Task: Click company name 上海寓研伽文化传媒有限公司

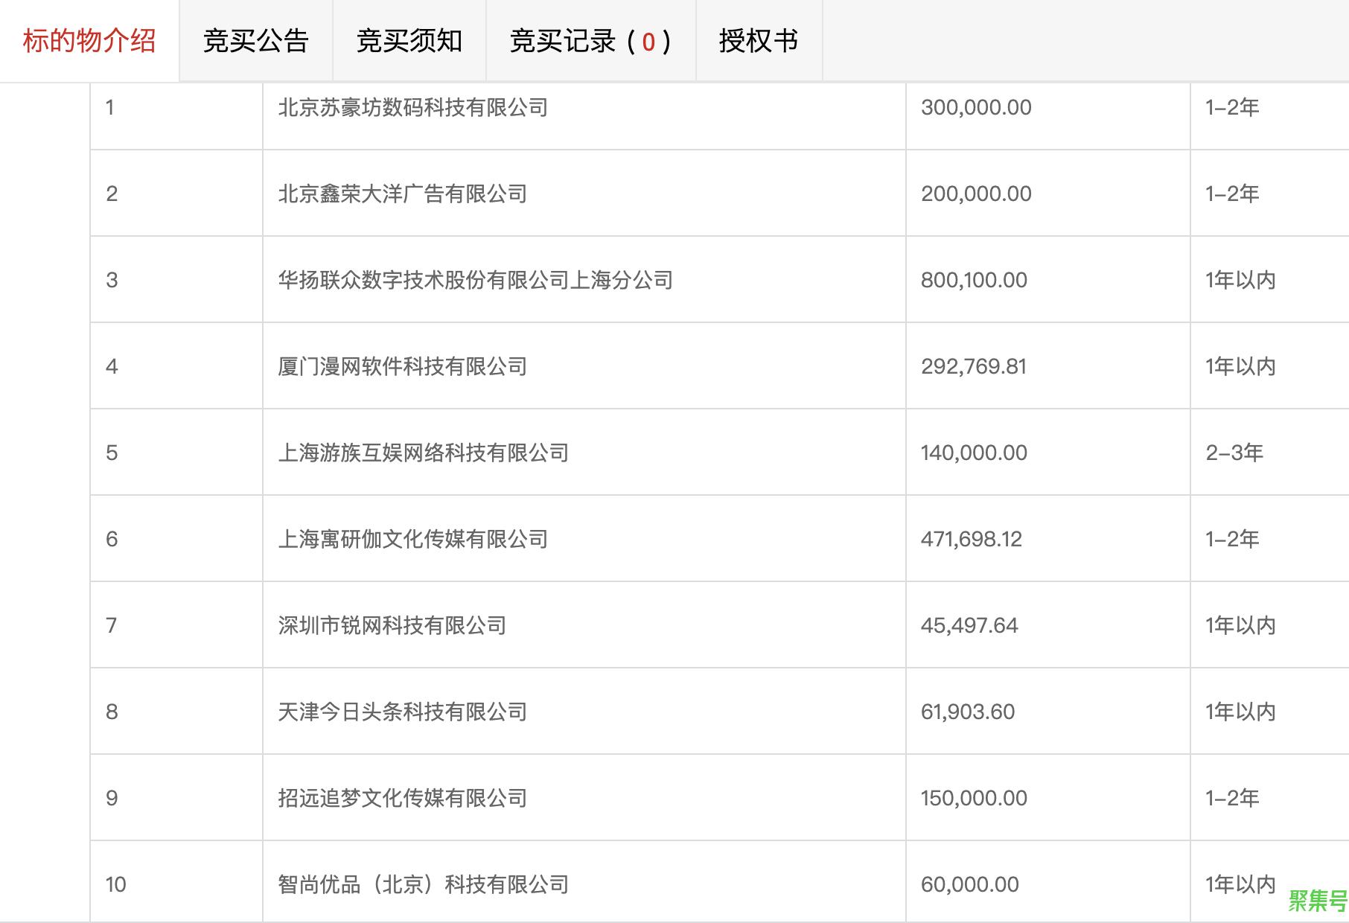Action: tap(413, 540)
